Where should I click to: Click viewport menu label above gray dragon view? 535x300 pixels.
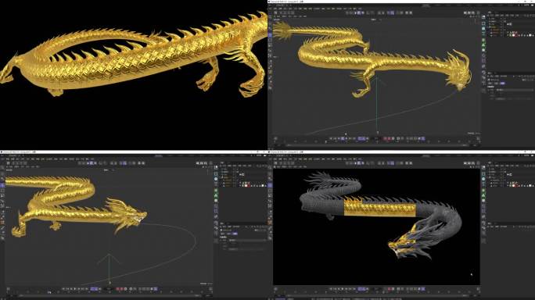[x=278, y=166]
